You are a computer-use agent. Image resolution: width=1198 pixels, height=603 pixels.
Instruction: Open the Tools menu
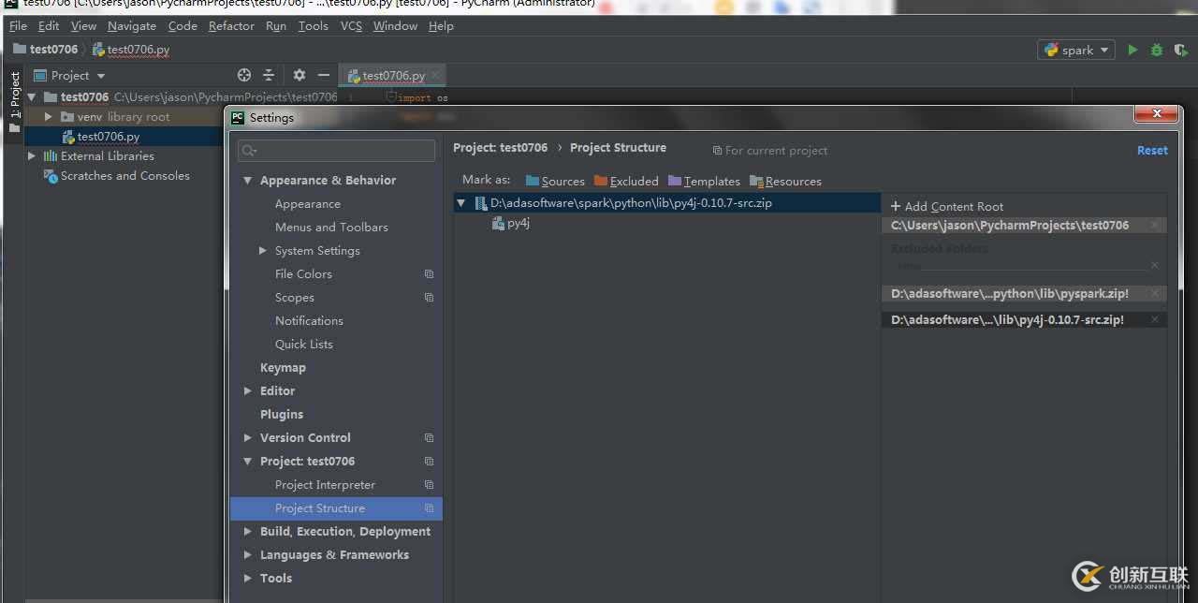pos(313,26)
